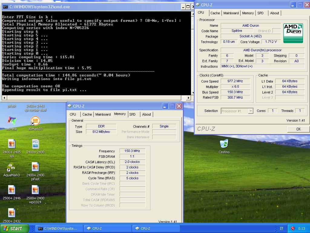Activate the second CPU-Z taskbar button
Image resolution: width=310 pixels, height=233 pixels.
tap(156, 228)
